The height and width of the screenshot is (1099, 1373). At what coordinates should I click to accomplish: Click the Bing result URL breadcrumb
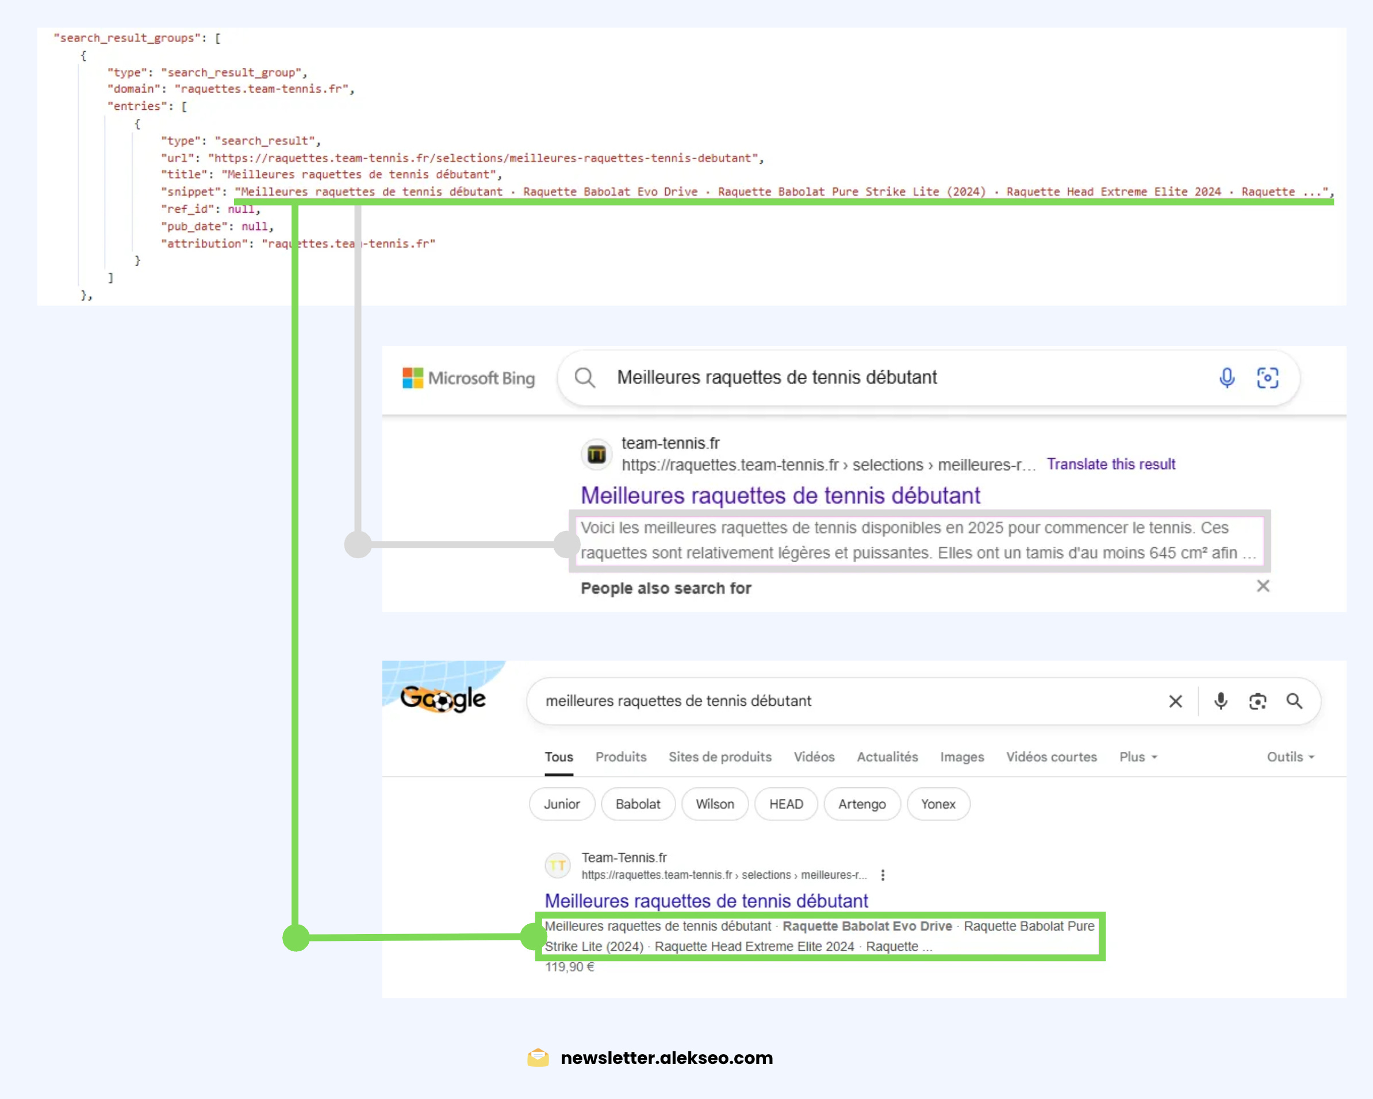[829, 465]
